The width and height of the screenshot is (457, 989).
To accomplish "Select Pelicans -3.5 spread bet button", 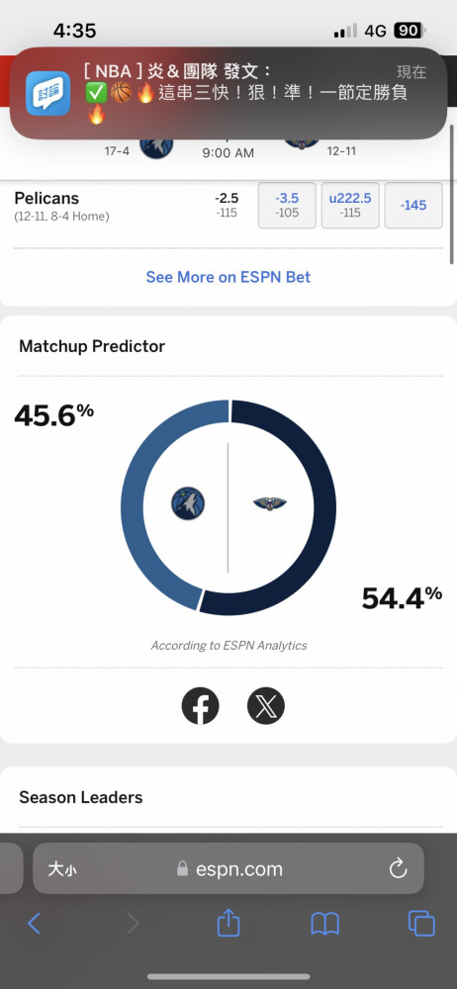I will tap(287, 205).
